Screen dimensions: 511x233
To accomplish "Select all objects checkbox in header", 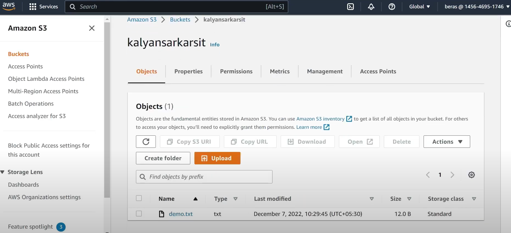I will 139,198.
